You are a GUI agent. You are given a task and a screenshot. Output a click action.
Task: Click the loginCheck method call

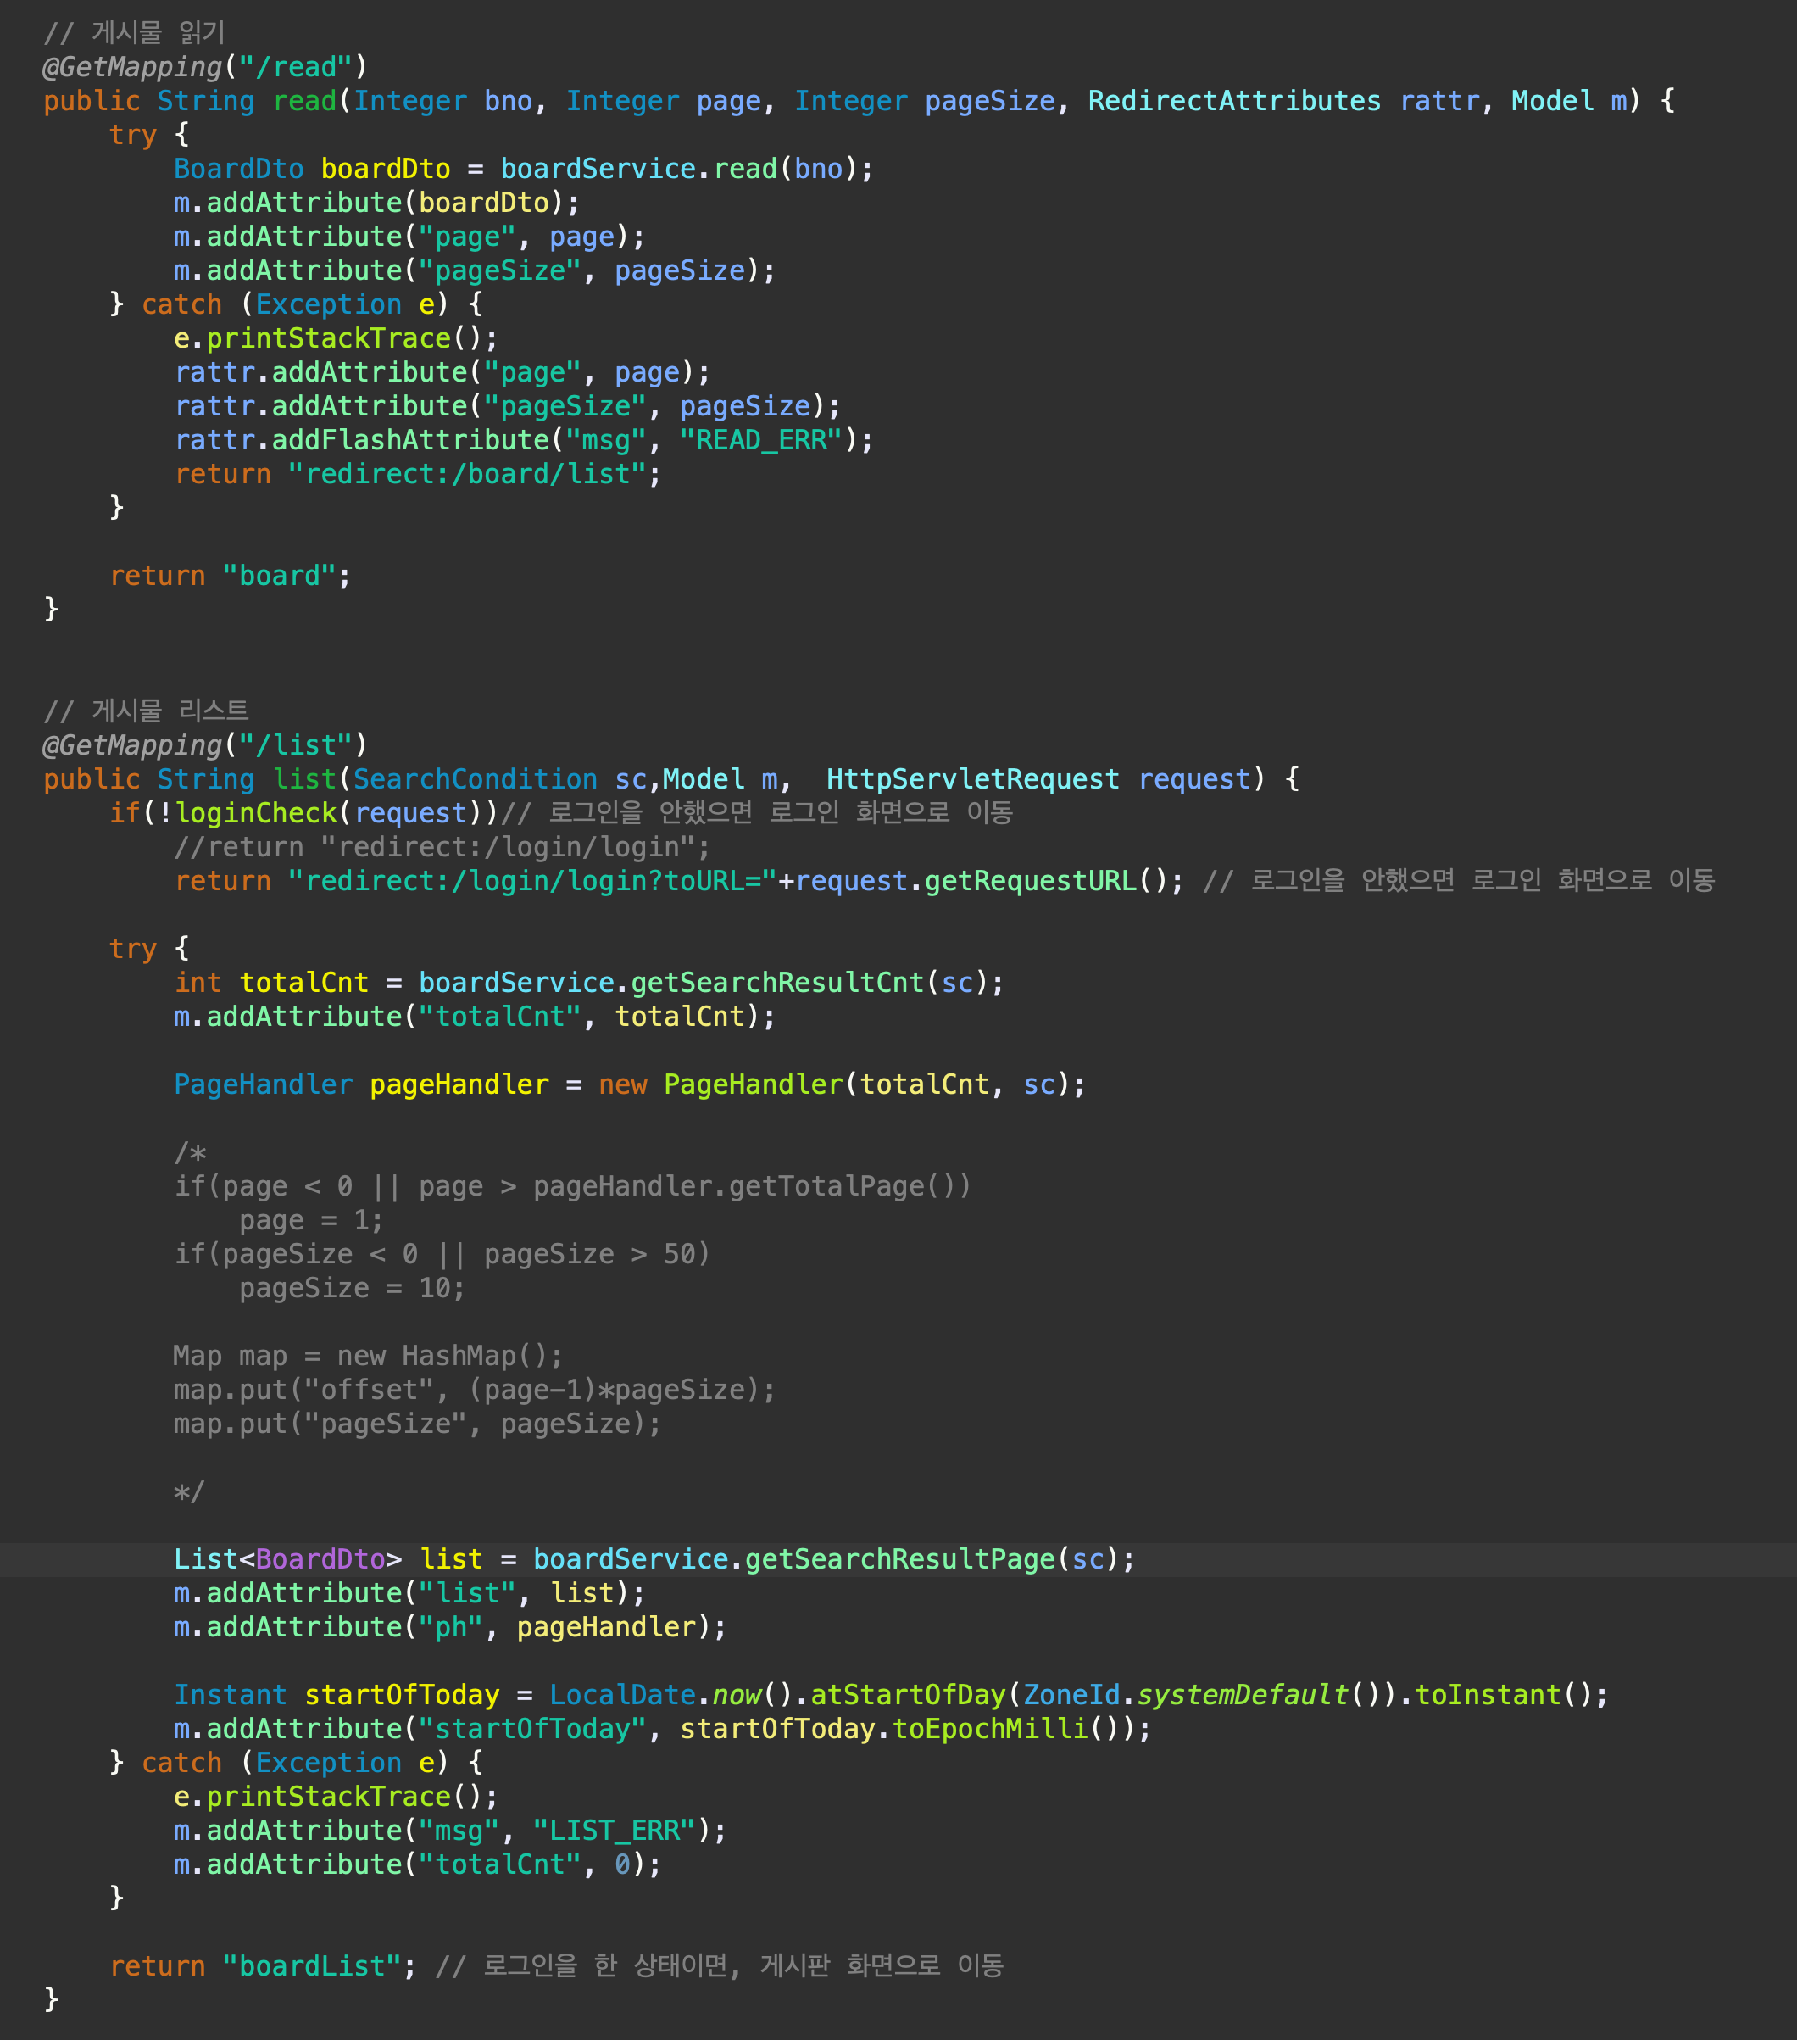pos(257,813)
